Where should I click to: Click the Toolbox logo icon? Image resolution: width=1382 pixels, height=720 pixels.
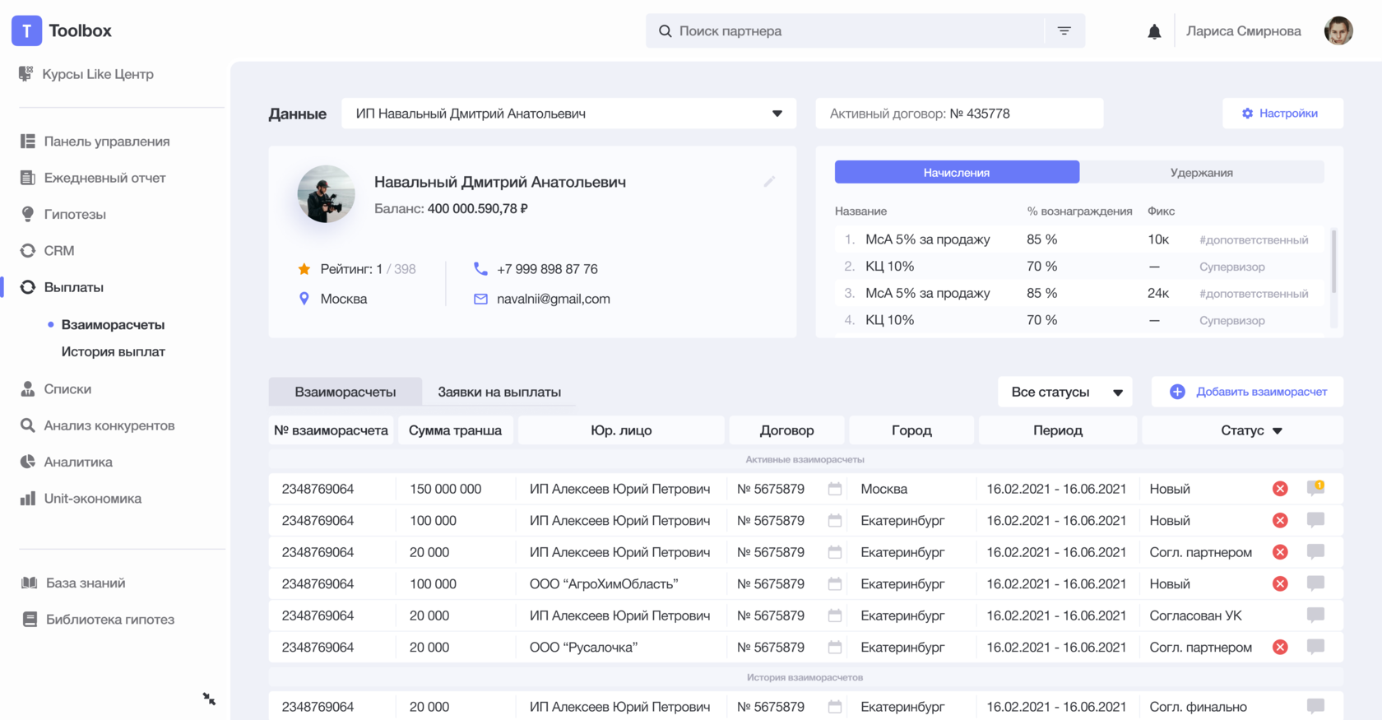(x=26, y=30)
